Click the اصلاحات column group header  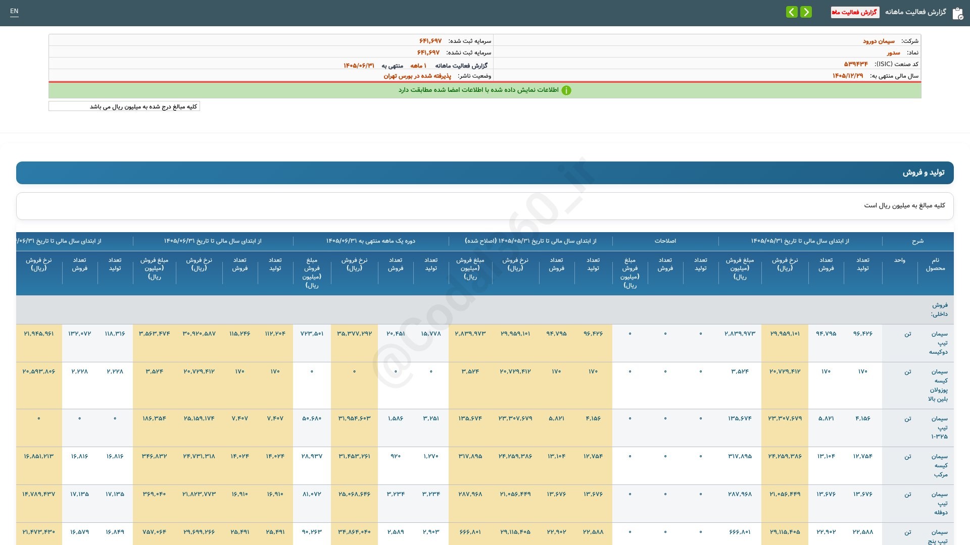[x=665, y=241]
